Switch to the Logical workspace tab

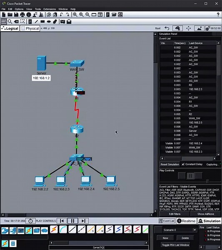tap(10, 28)
